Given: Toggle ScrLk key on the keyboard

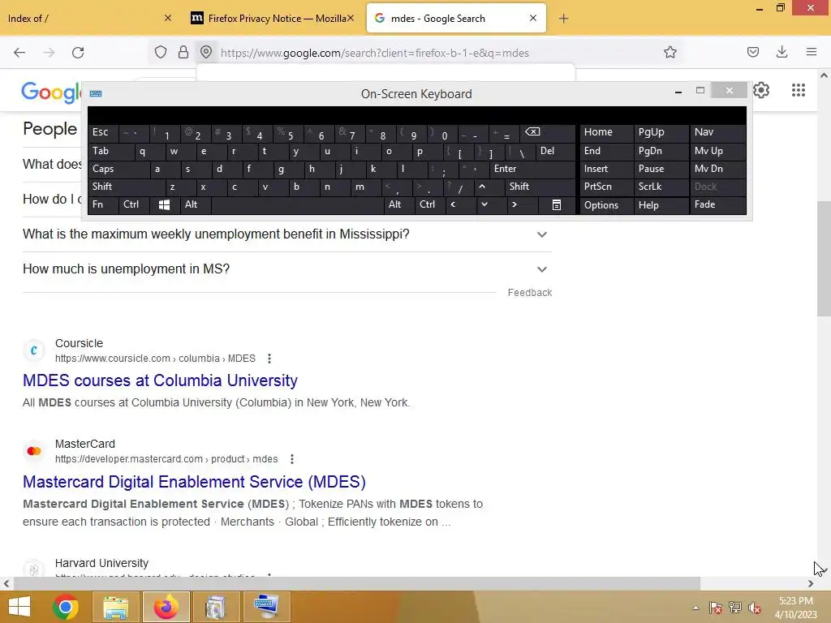Looking at the screenshot, I should pyautogui.click(x=661, y=187).
